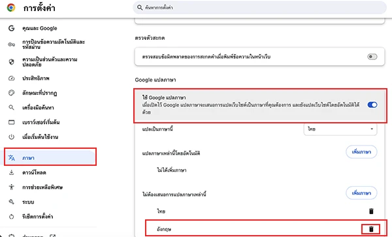Click the key icon for autofill and passwords

pos(11,44)
